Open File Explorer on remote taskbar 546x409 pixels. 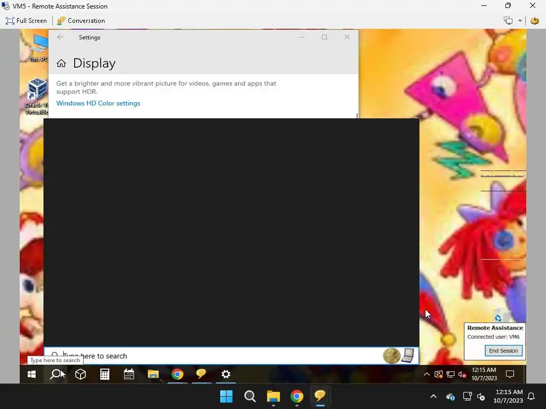tap(153, 374)
